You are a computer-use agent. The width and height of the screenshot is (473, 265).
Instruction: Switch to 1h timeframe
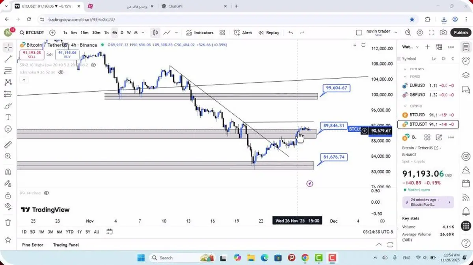106,33
